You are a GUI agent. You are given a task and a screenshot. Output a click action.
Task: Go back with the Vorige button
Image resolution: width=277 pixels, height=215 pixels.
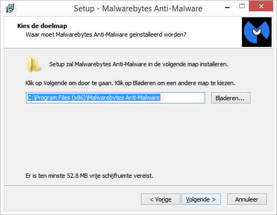[160, 199]
